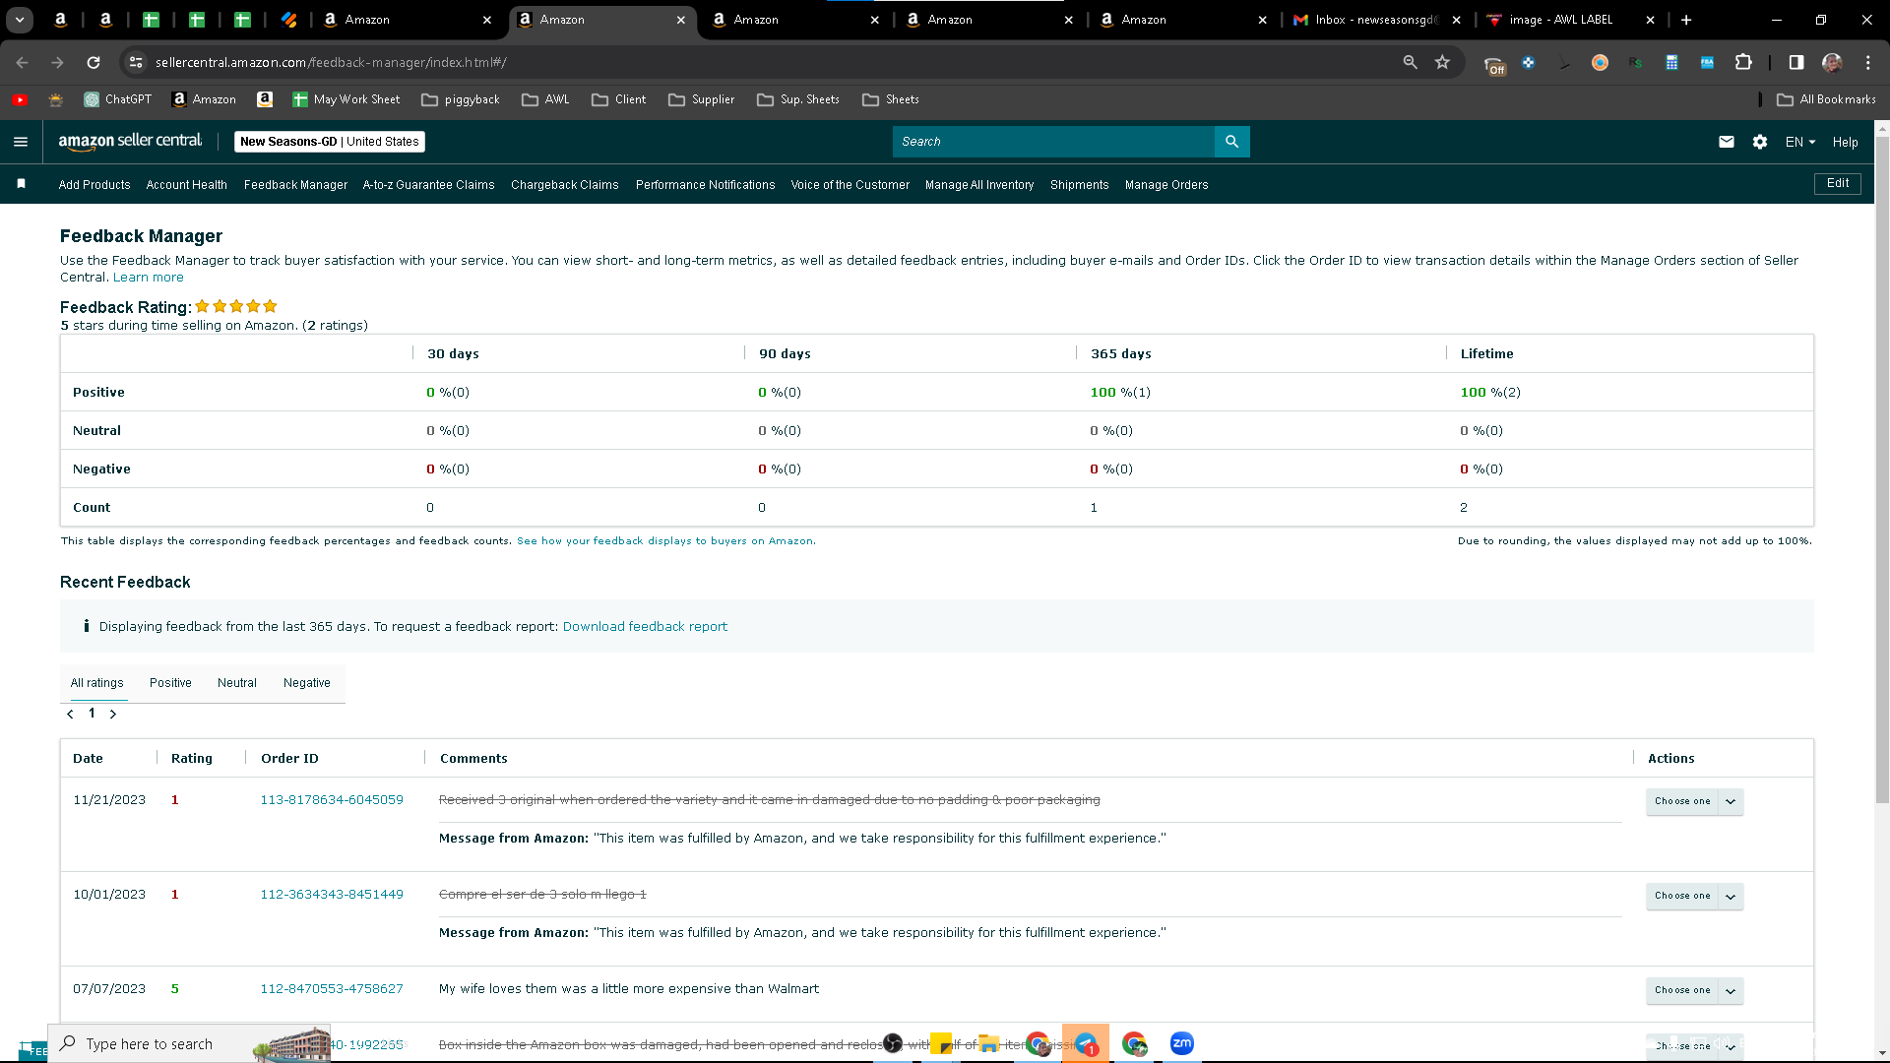
Task: Click the Learn more link
Action: pos(148,277)
